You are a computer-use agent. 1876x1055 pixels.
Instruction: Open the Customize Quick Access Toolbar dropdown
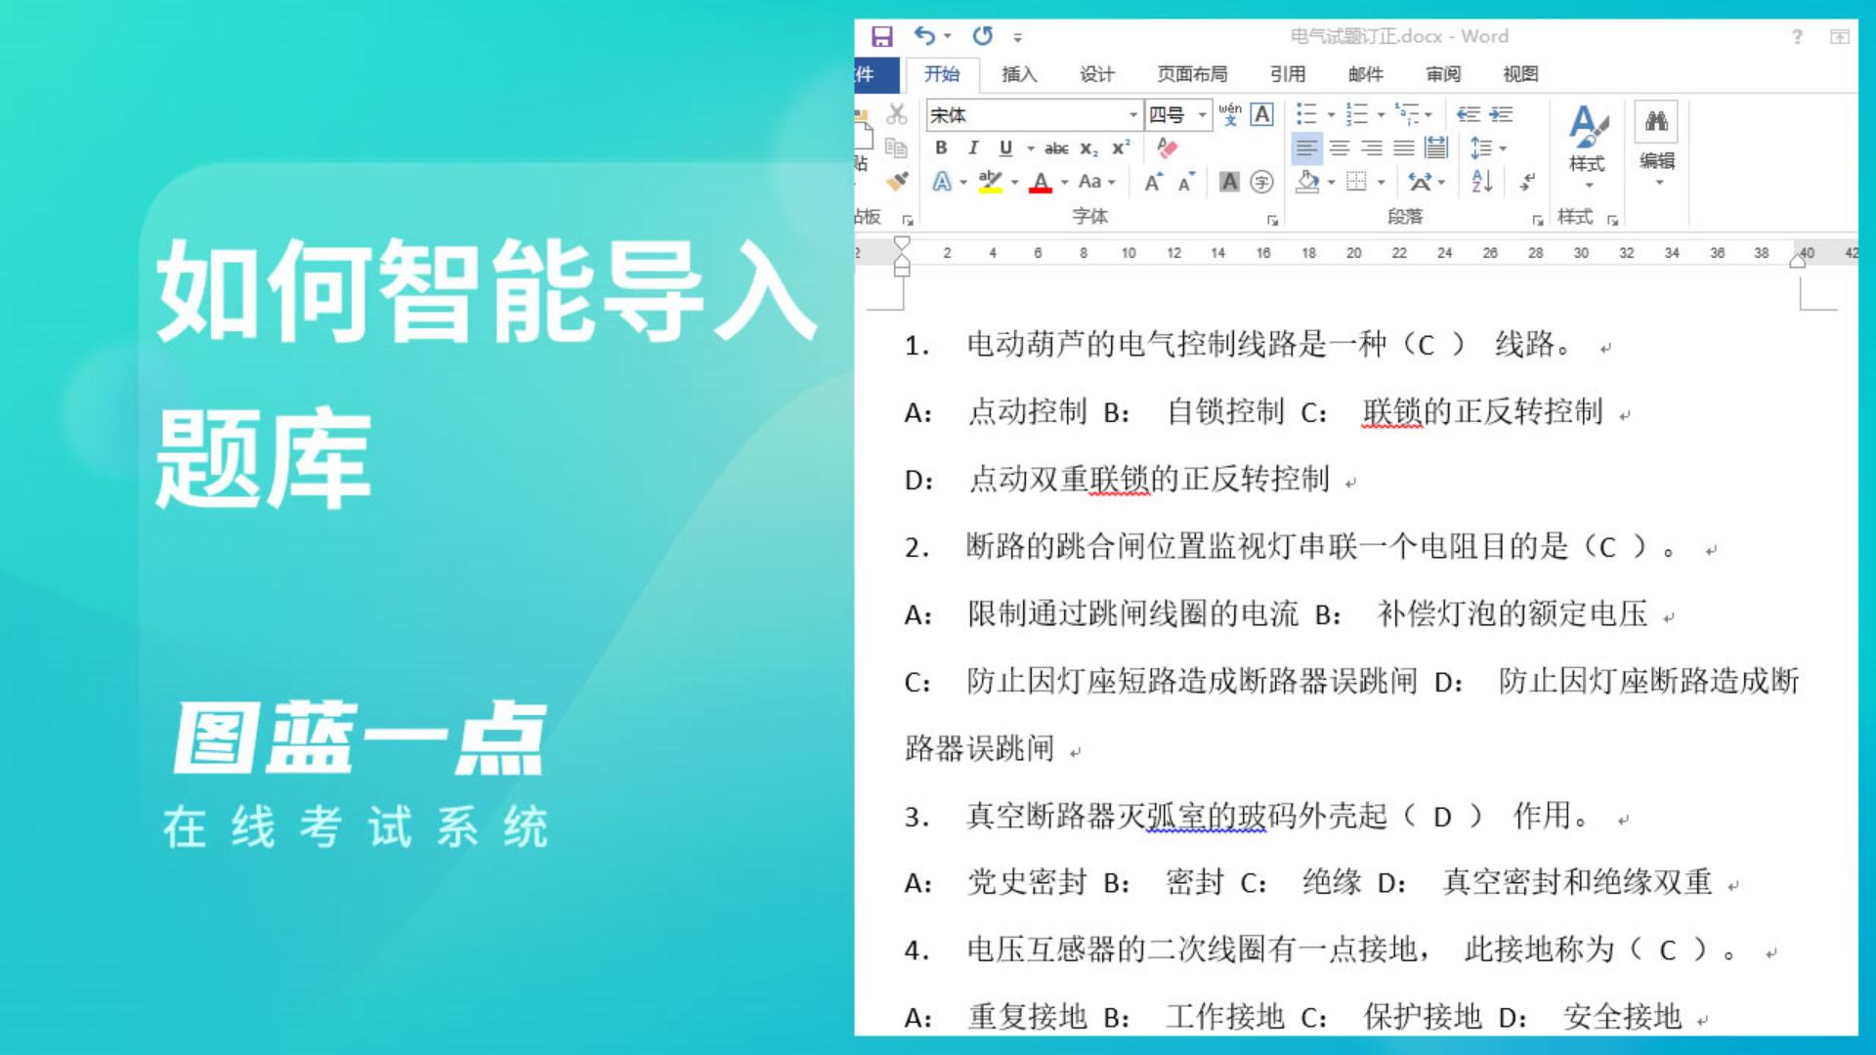1017,37
